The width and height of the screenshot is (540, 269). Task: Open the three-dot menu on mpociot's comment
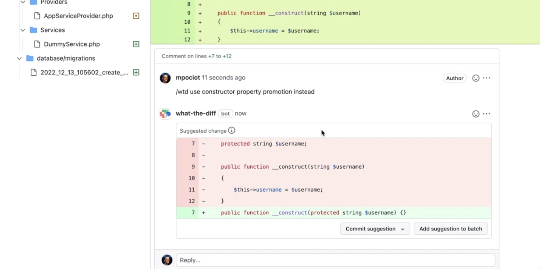point(487,78)
